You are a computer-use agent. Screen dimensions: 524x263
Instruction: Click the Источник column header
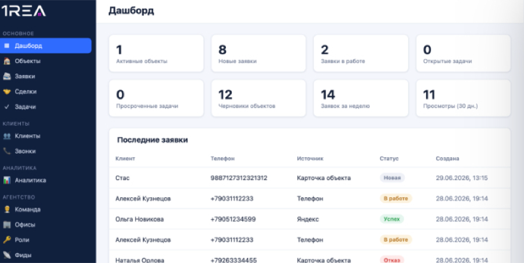(x=310, y=158)
